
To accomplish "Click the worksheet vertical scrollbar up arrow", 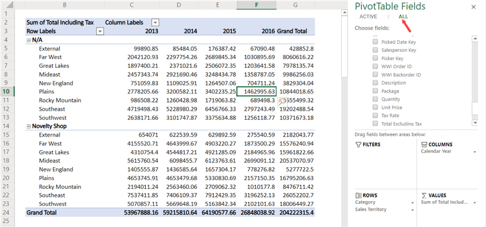I will click(x=344, y=13).
